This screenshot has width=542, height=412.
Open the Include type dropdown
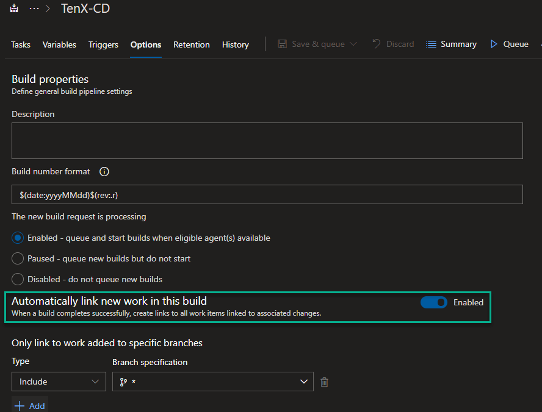(x=59, y=382)
